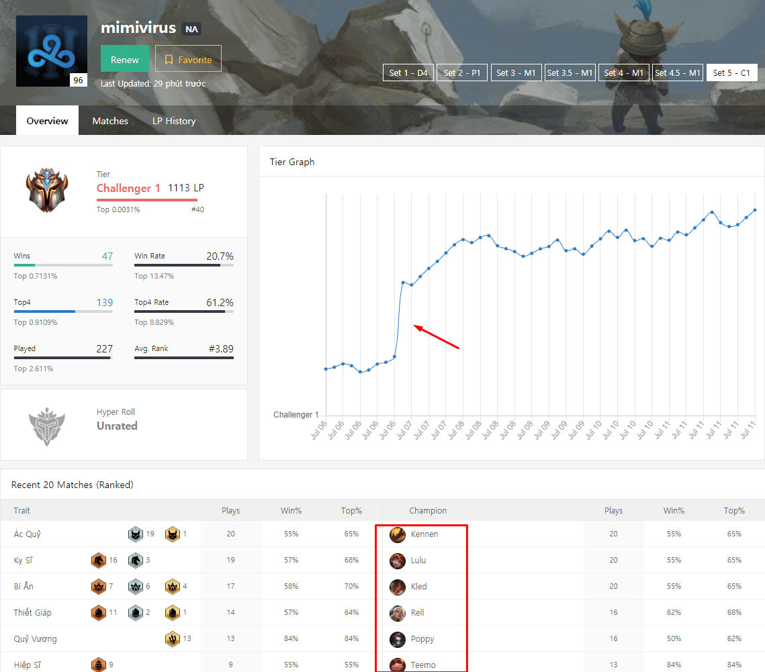Click the Trait column header
The width and height of the screenshot is (765, 672).
click(22, 511)
